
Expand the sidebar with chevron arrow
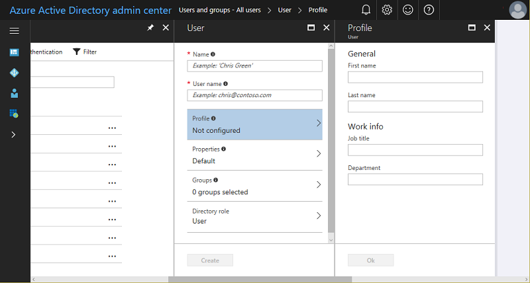pos(14,134)
